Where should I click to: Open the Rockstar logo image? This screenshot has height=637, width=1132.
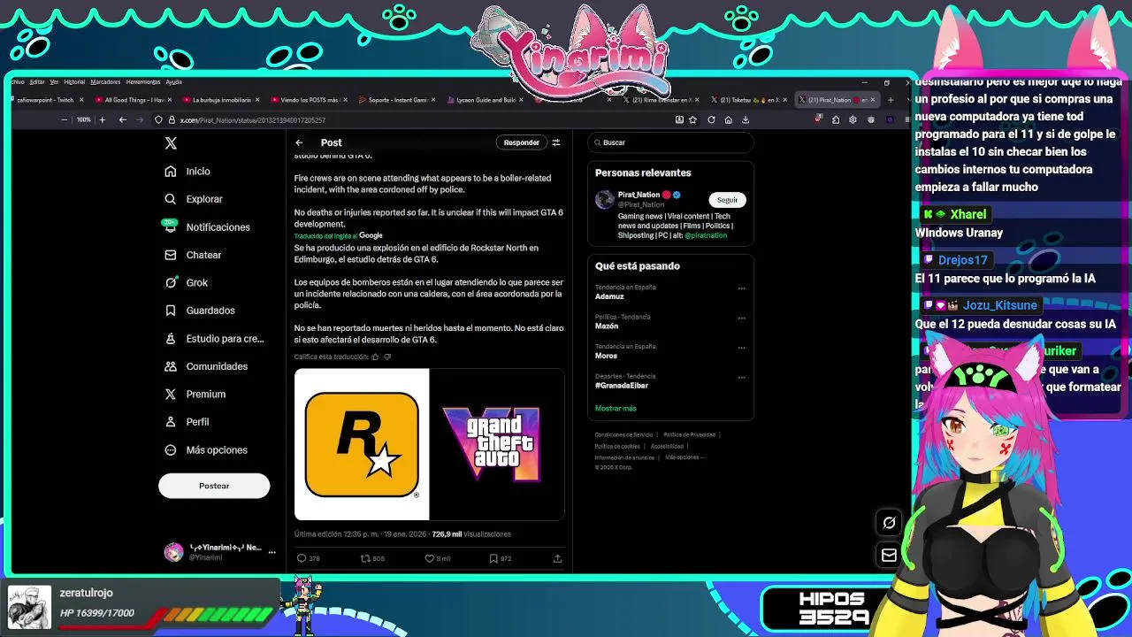click(x=362, y=444)
